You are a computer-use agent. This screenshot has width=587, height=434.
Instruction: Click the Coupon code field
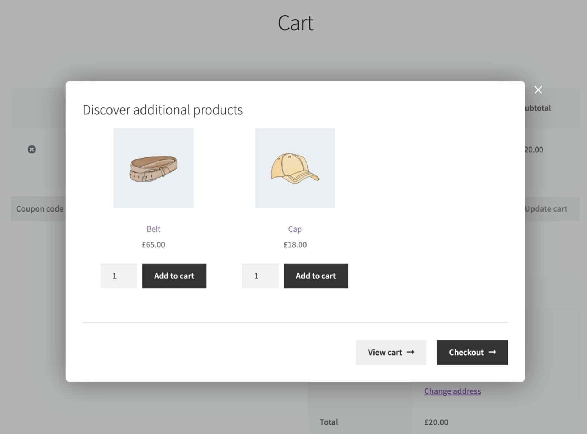point(38,209)
